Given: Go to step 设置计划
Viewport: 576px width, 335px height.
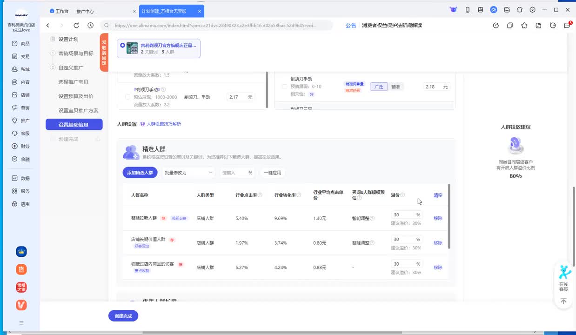Looking at the screenshot, I should click(x=68, y=39).
